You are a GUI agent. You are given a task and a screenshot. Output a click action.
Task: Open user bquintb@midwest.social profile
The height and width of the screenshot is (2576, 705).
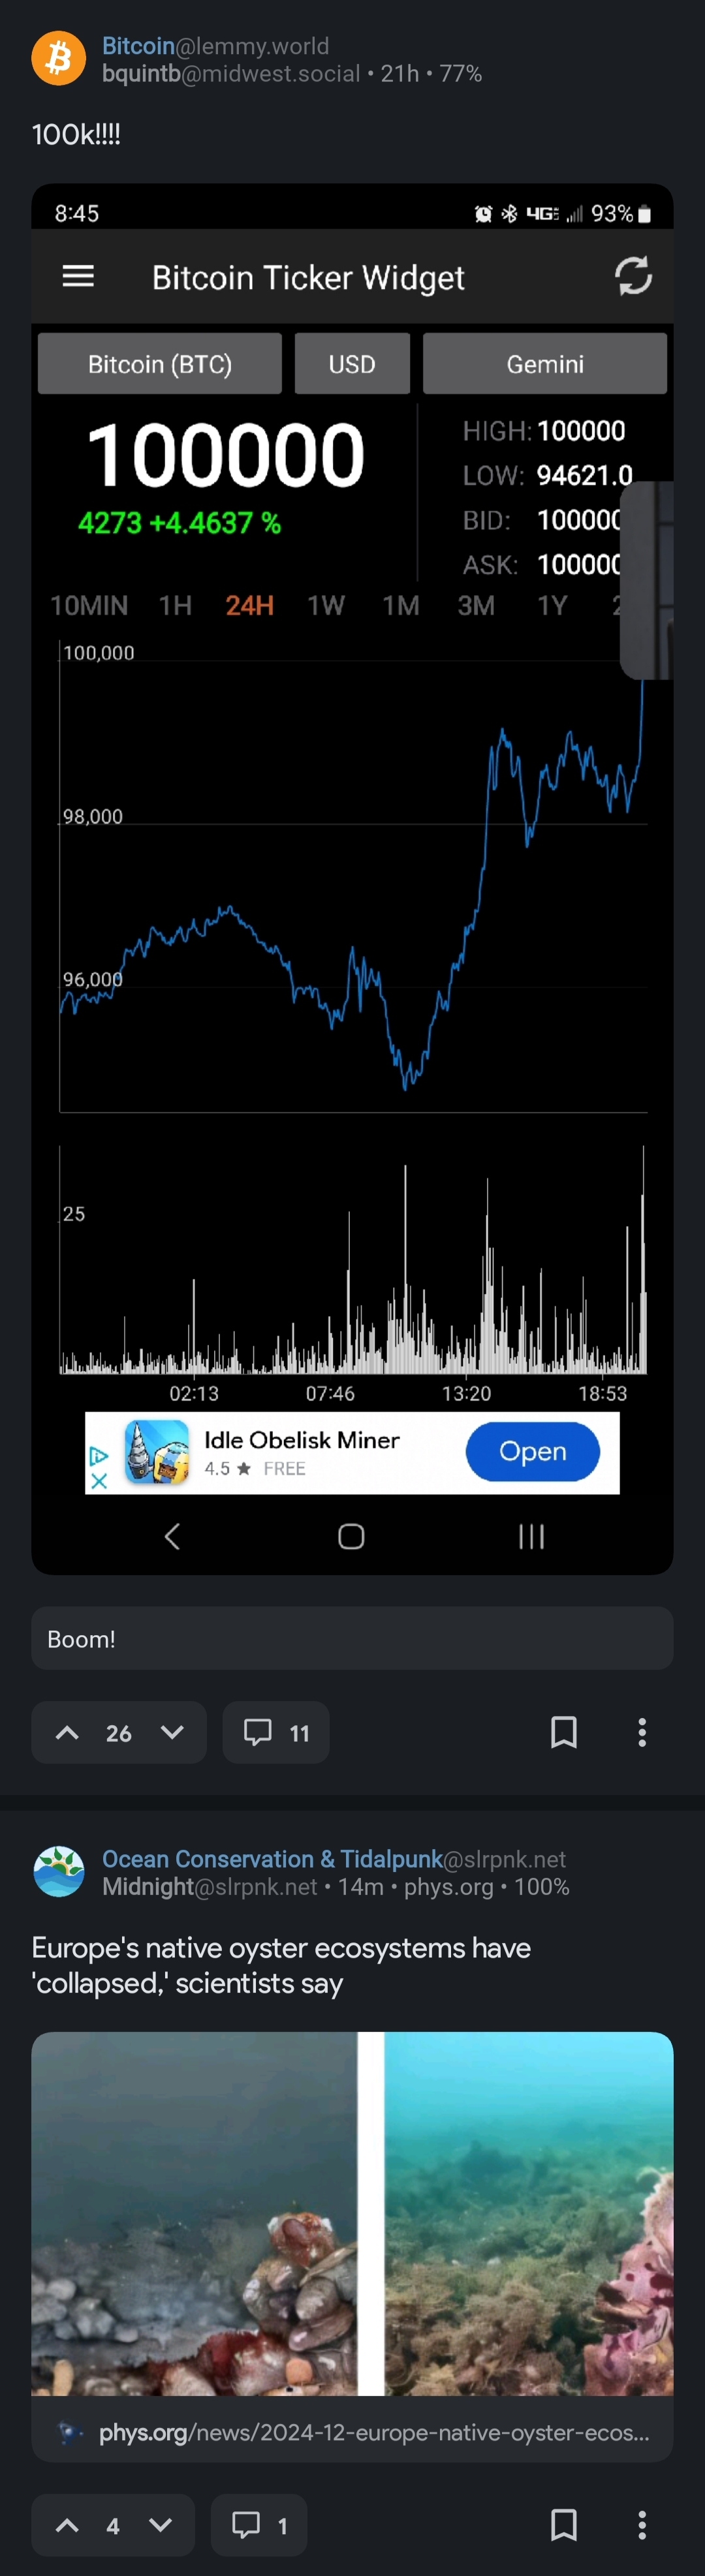pyautogui.click(x=231, y=74)
